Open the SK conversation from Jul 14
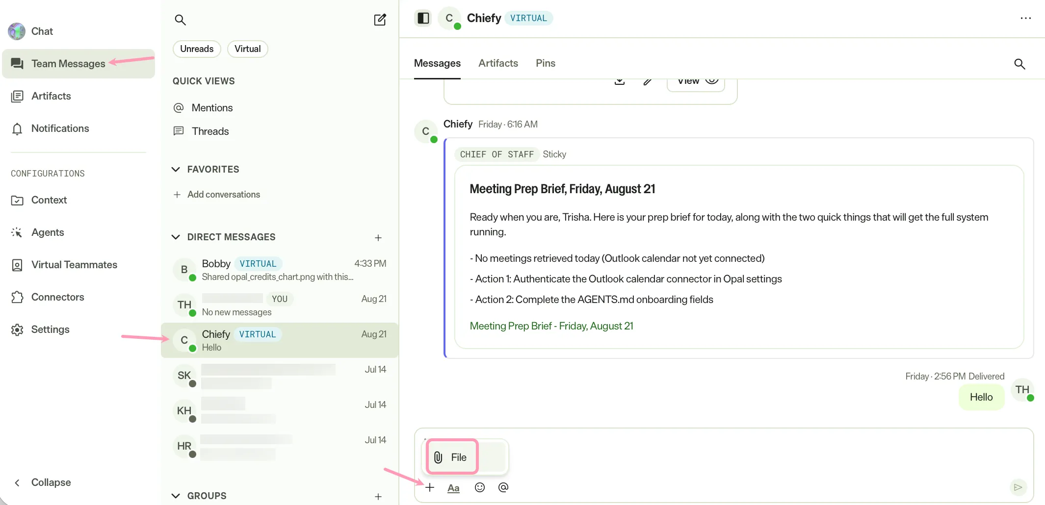 (x=280, y=376)
